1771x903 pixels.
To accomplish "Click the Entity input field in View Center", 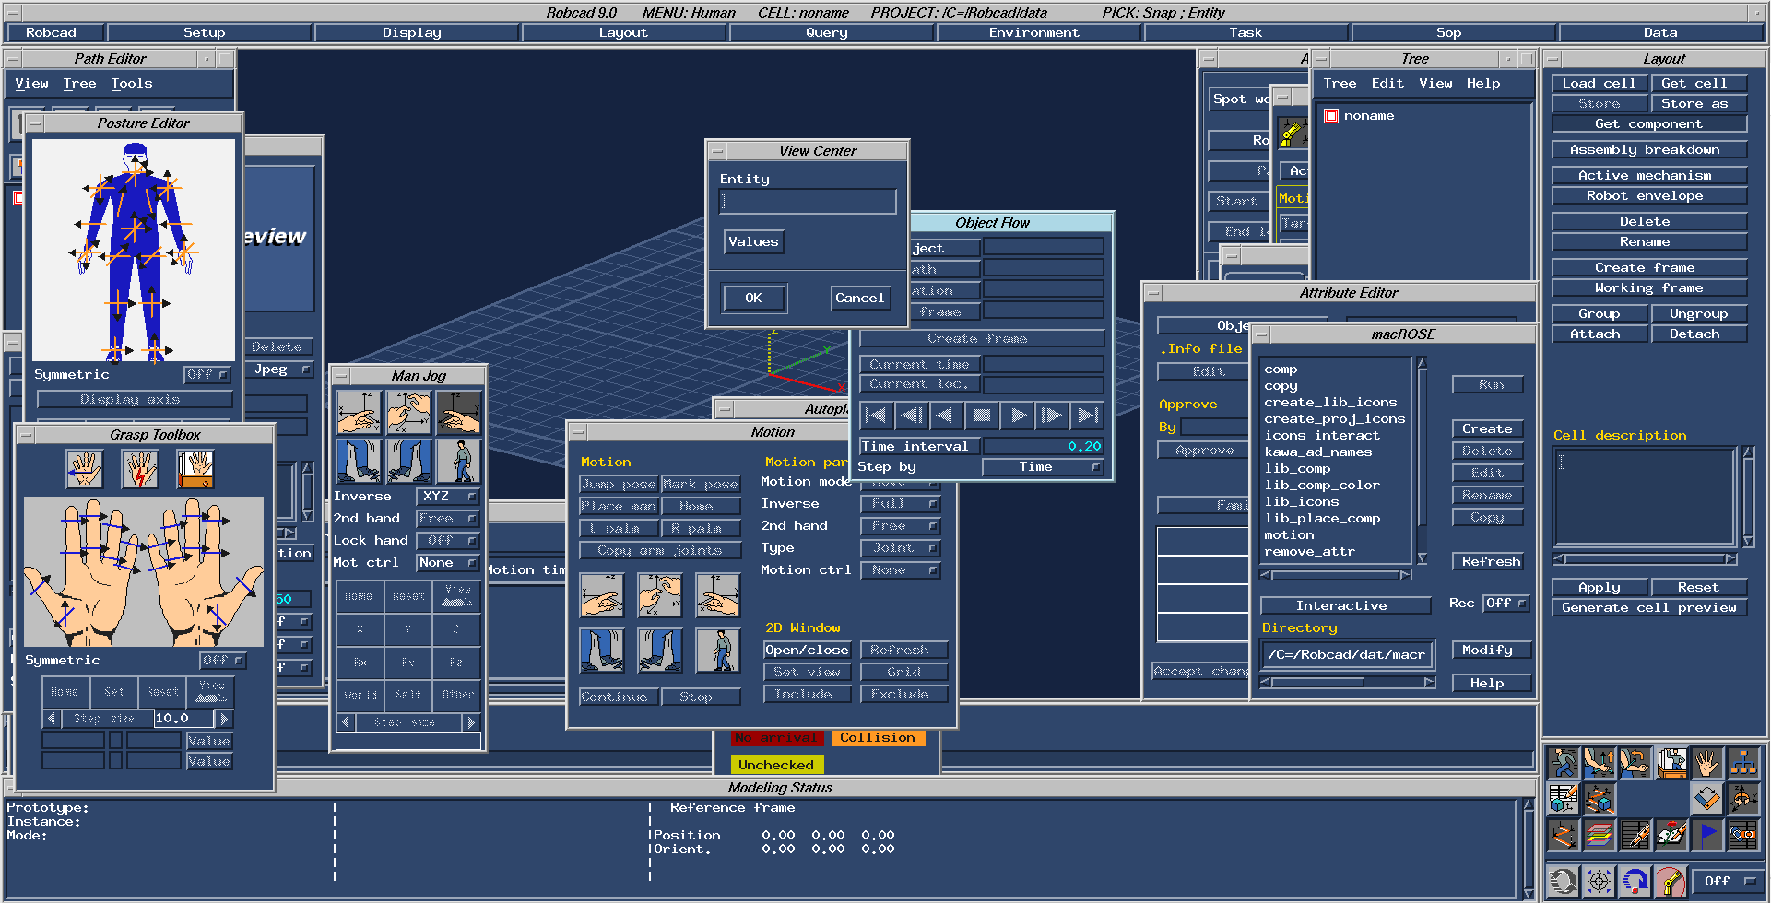I will click(x=808, y=202).
